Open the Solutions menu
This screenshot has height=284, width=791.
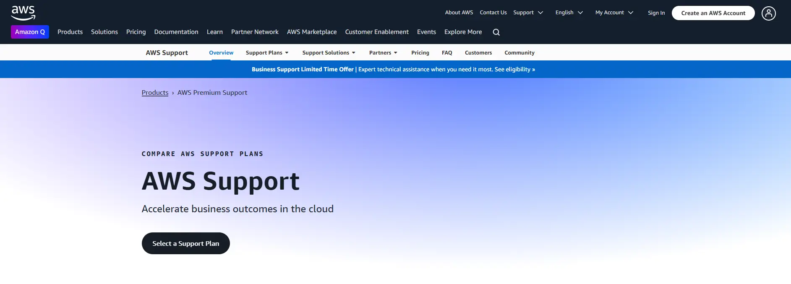[x=104, y=32]
